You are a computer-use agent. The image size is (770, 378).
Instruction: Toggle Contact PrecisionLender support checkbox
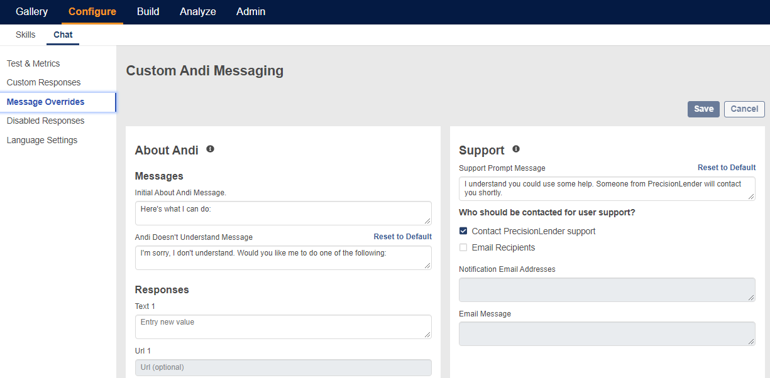(463, 231)
